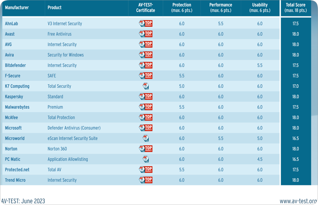Viewport: 318px width, 205px height.
Task: Click the Protection column header
Action: click(x=182, y=8)
